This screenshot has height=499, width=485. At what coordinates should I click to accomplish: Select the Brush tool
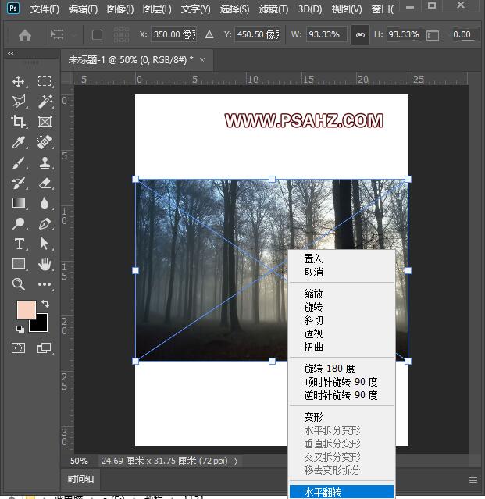pyautogui.click(x=19, y=162)
